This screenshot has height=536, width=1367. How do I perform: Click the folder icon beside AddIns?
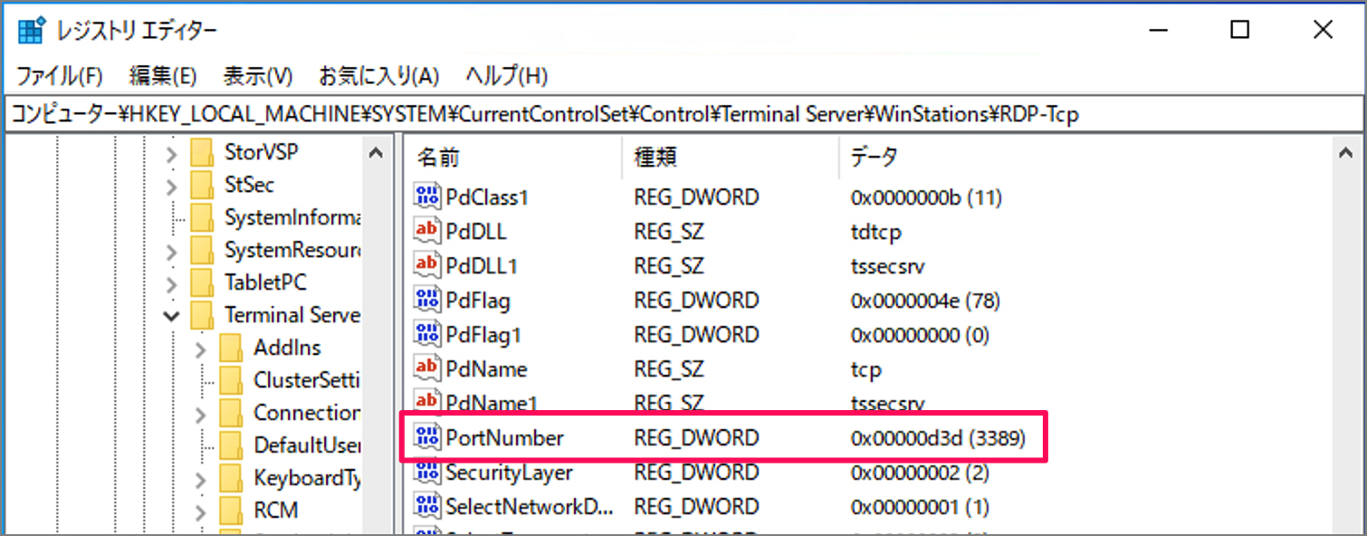tap(229, 347)
